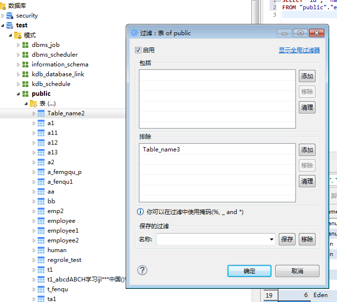Image resolution: width=337 pixels, height=302 pixels.
Task: Expand the employee1 table node
Action: [x=34, y=231]
